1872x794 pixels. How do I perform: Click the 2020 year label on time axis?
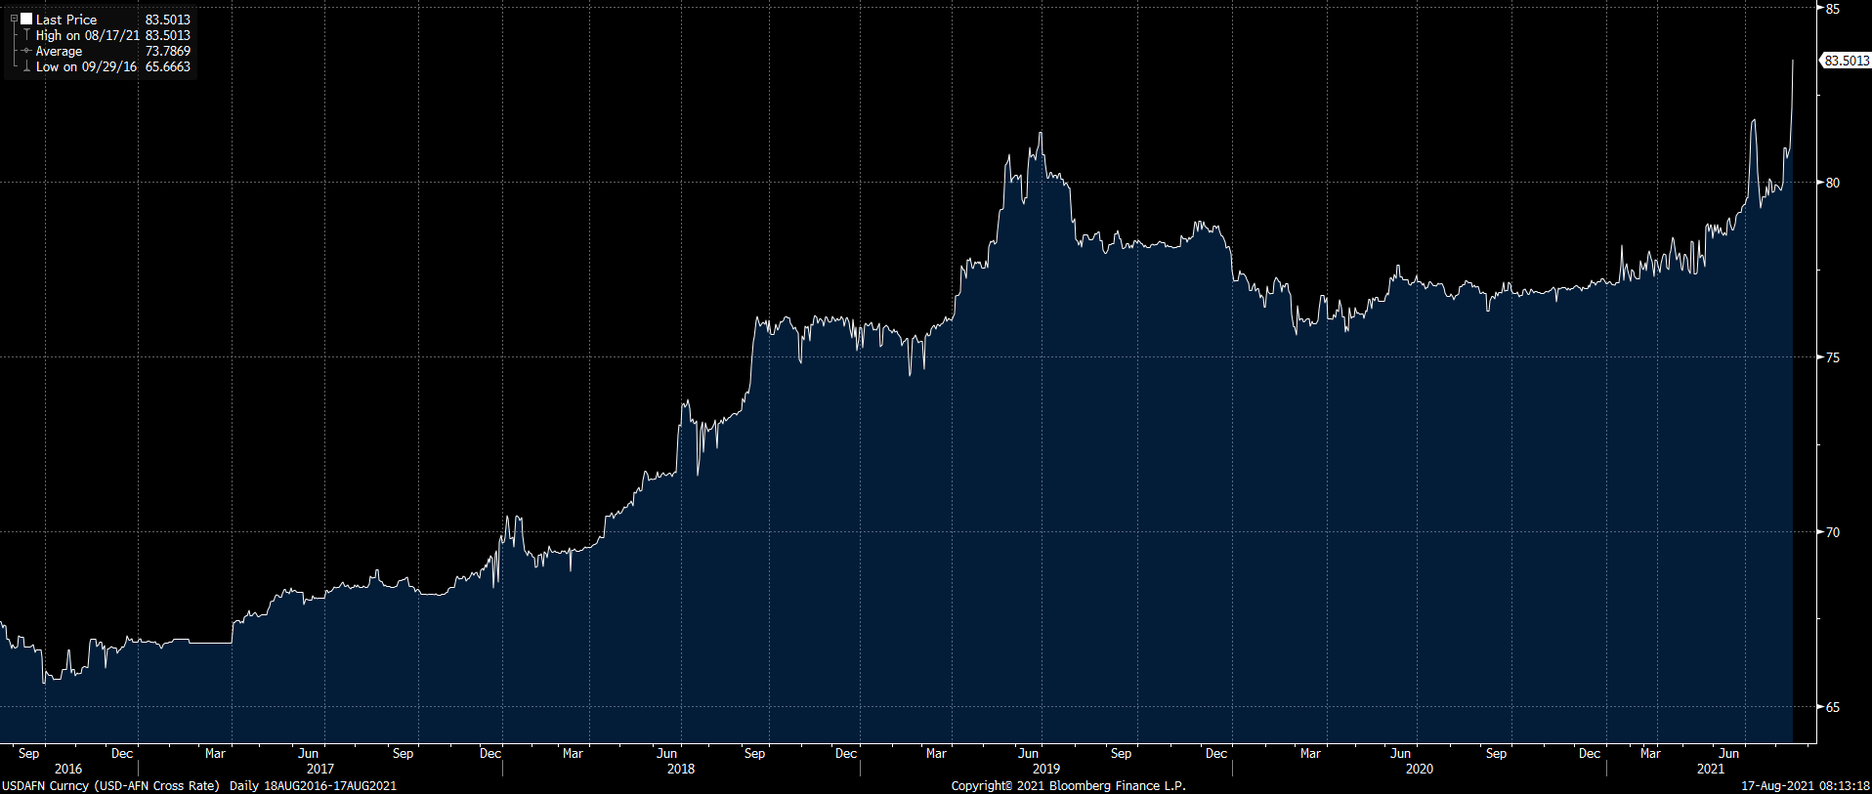pyautogui.click(x=1420, y=769)
